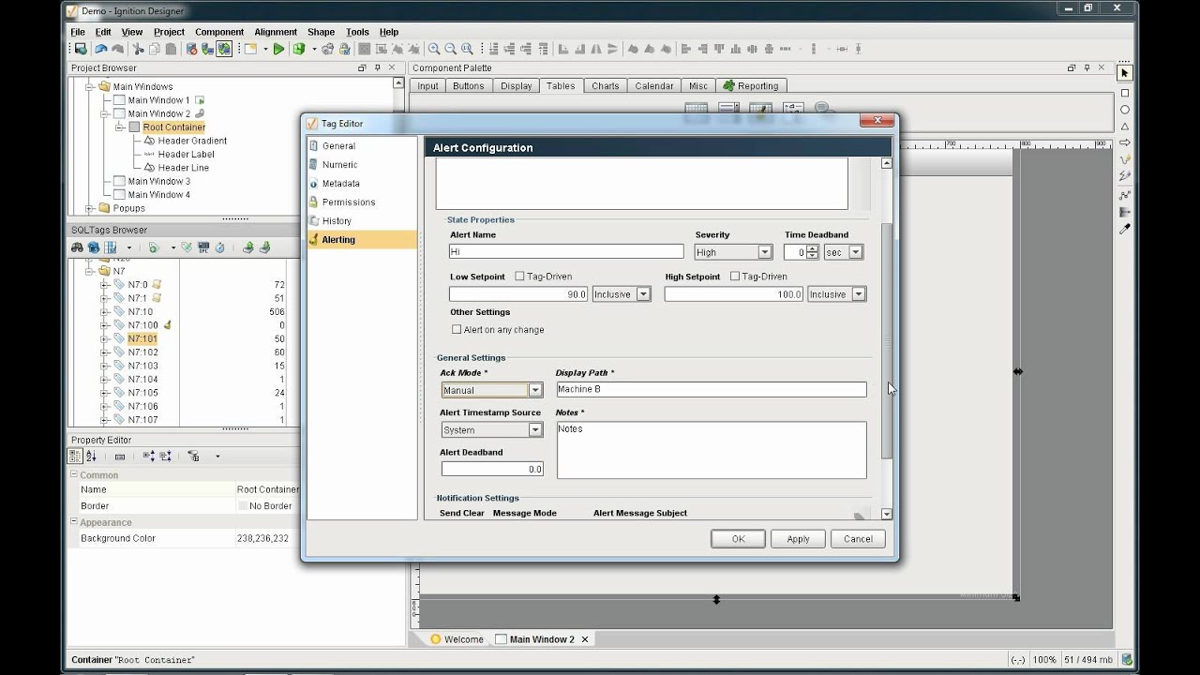Click the stopwatch icon in SQLTags Browser toolbar
Viewport: 1200px width, 675px height.
click(x=219, y=247)
